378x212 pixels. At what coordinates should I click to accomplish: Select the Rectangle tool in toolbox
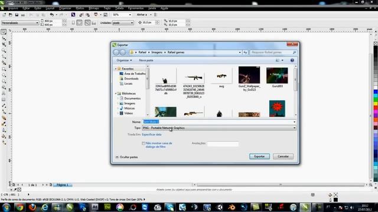pos(4,69)
